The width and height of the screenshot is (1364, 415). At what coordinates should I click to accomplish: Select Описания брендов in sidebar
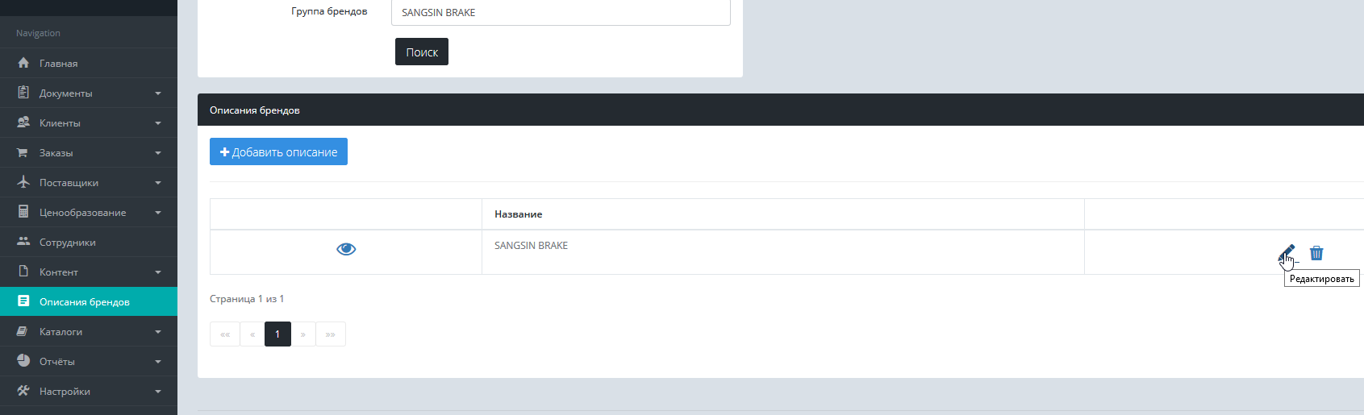click(85, 302)
